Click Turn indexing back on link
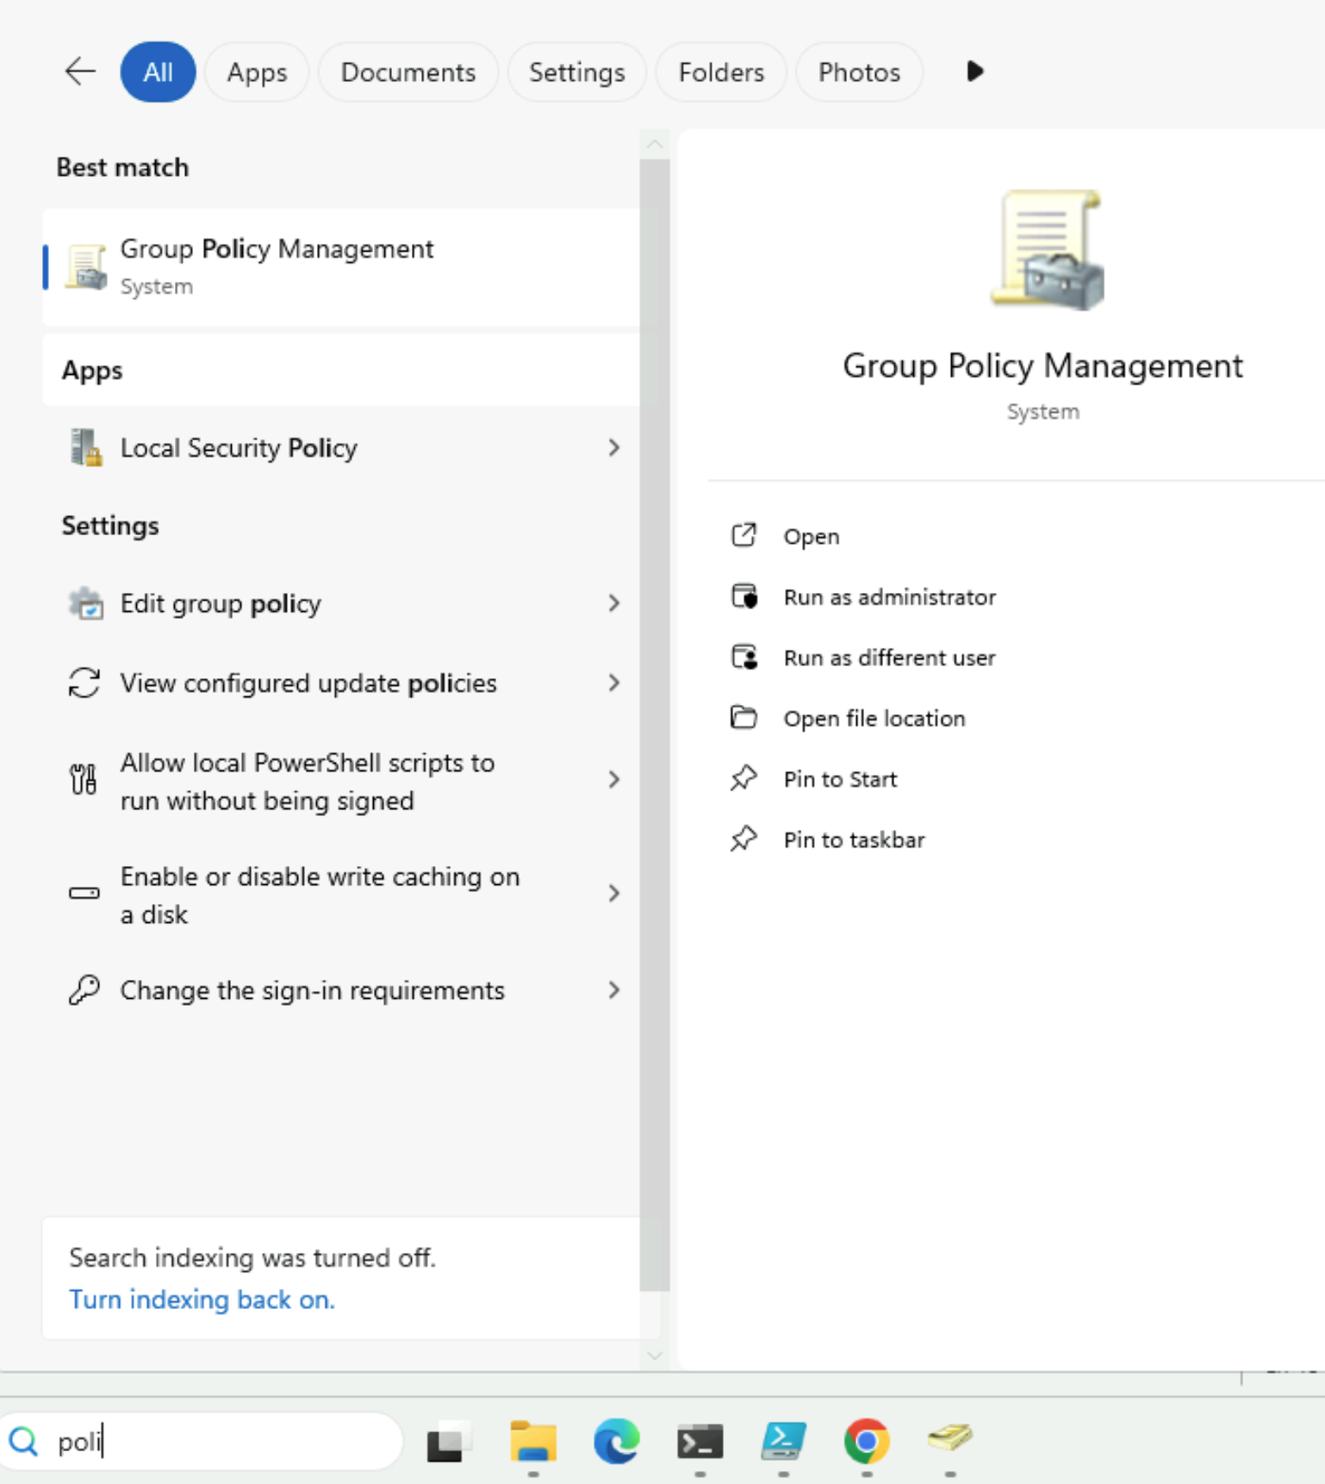The image size is (1325, 1484). (x=202, y=1300)
